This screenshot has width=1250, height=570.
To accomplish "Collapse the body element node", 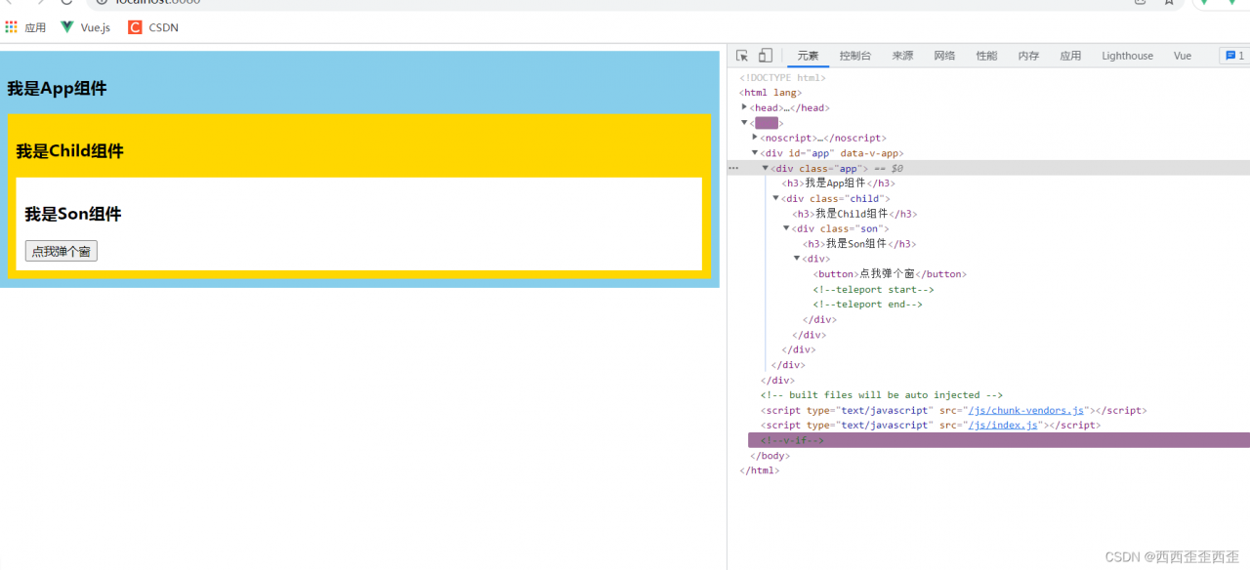I will click(x=744, y=123).
